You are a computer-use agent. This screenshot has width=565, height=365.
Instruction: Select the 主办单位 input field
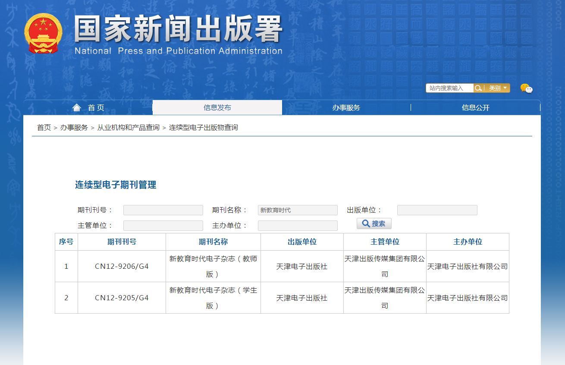coord(298,226)
